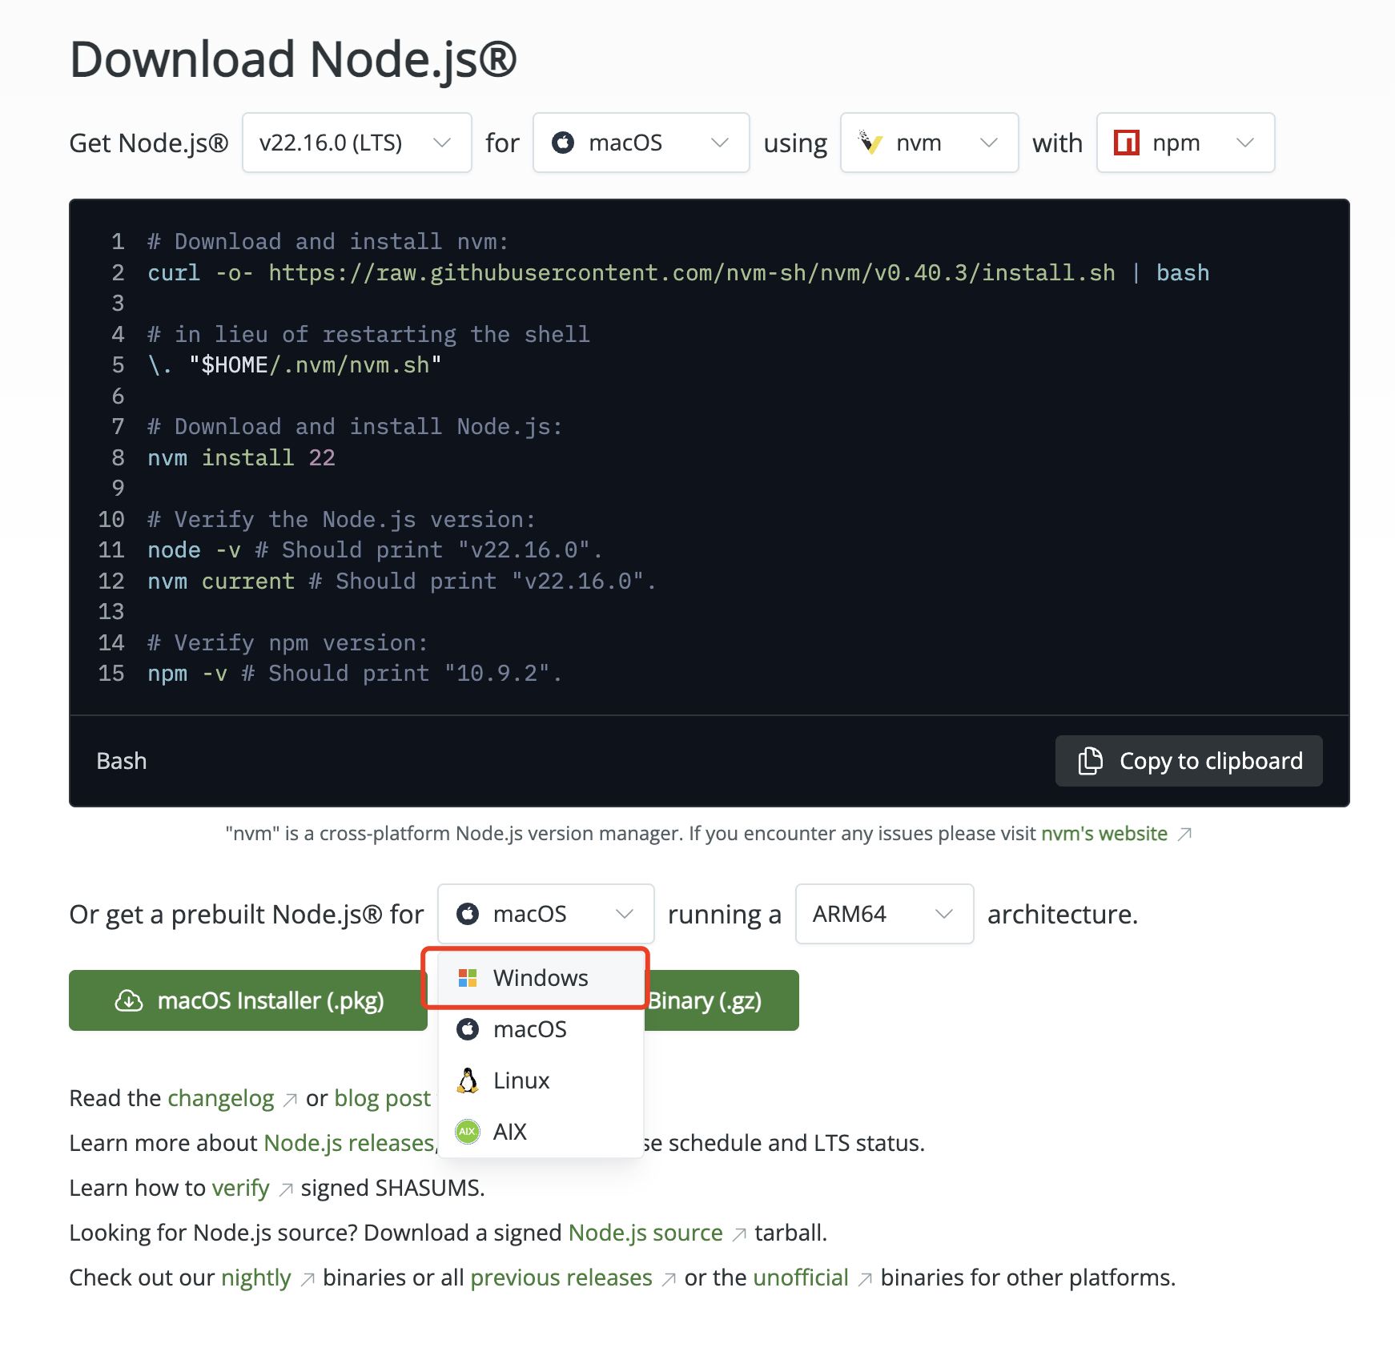
Task: Click the 'npm -v' code line
Action: click(x=355, y=674)
